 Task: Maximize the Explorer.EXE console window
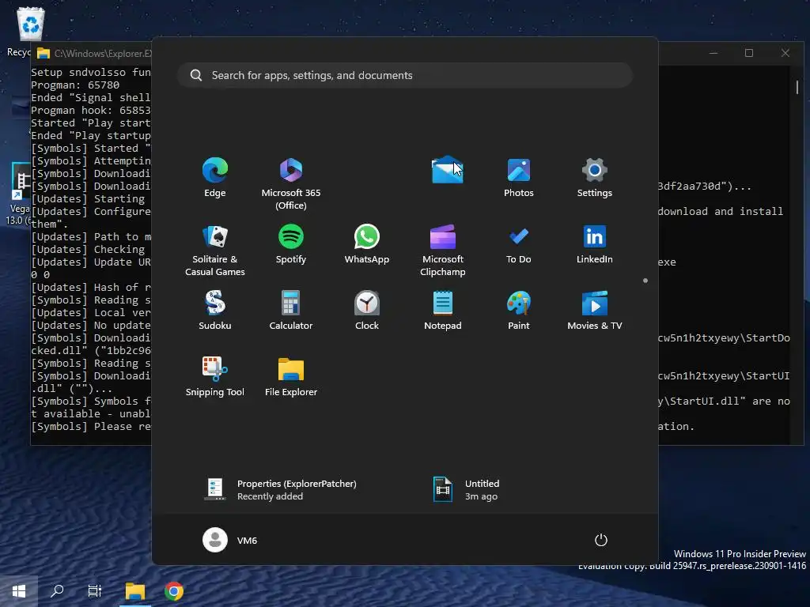[749, 53]
